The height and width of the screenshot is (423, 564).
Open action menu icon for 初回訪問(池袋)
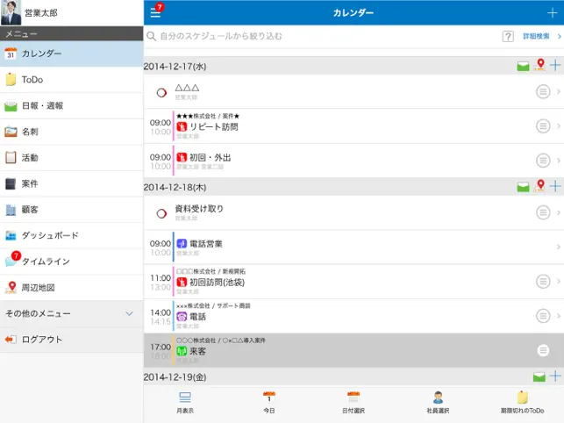[x=543, y=282]
